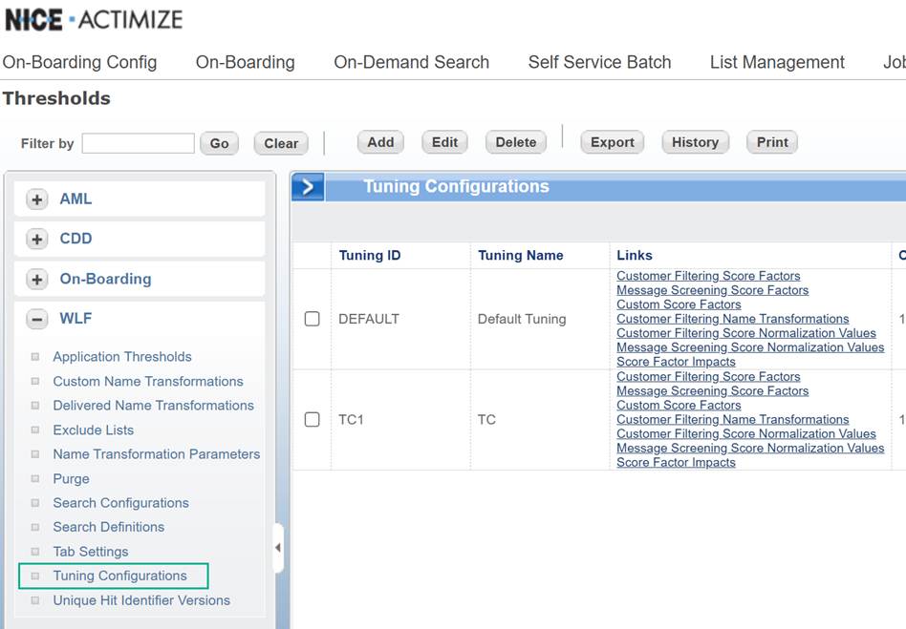Open DEFAULT row Score Factor Impacts link
Image resolution: width=906 pixels, height=629 pixels.
pos(676,362)
